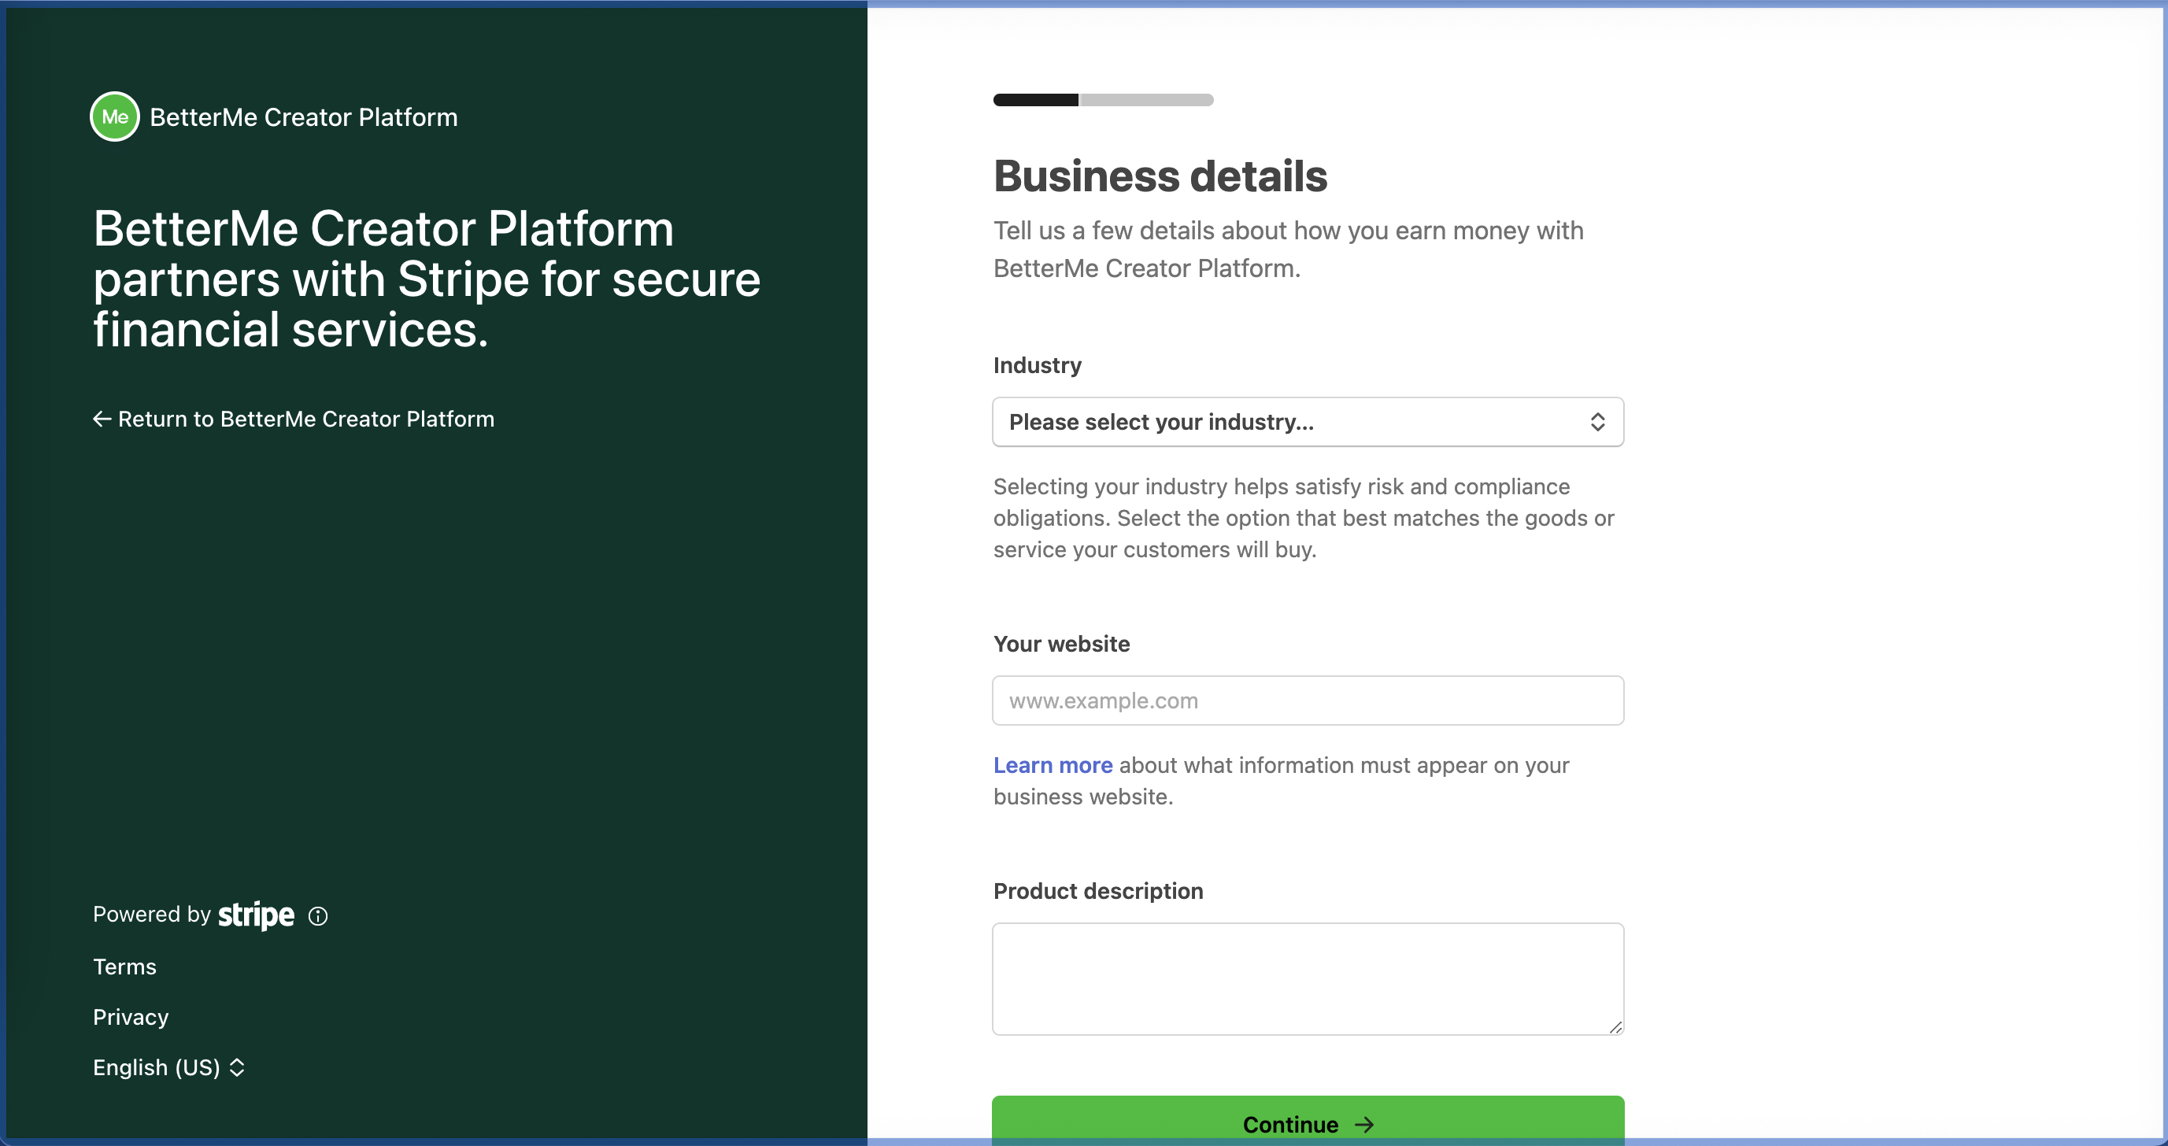Open the Industry selection dropdown
The image size is (2168, 1146).
1307,422
